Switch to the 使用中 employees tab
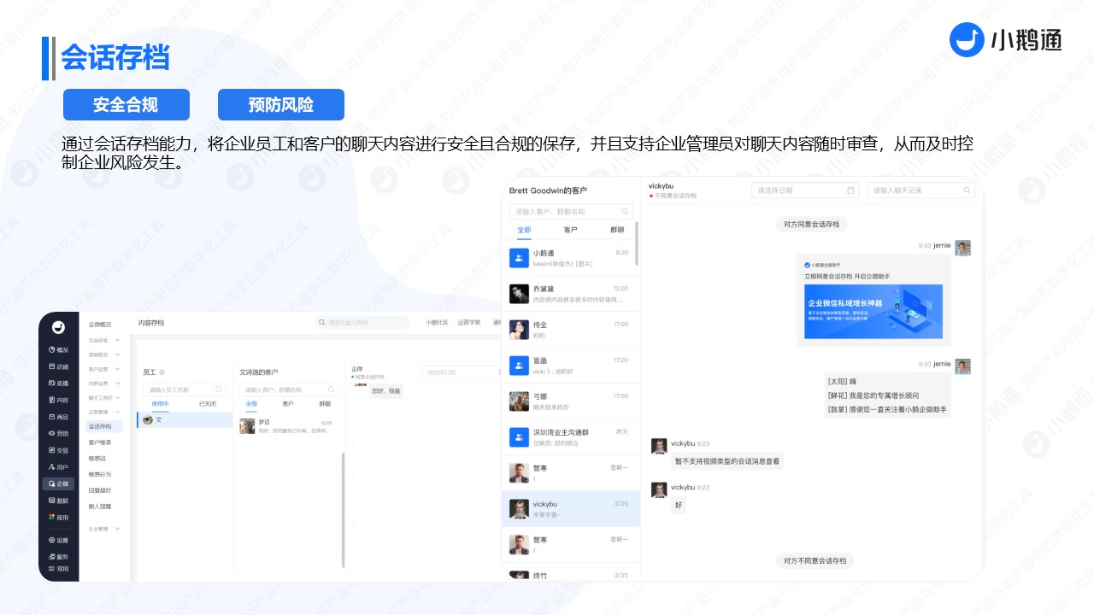The width and height of the screenshot is (1094, 615). click(x=161, y=403)
